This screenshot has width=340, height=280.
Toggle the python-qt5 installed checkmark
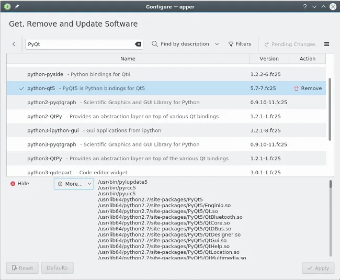click(21, 88)
